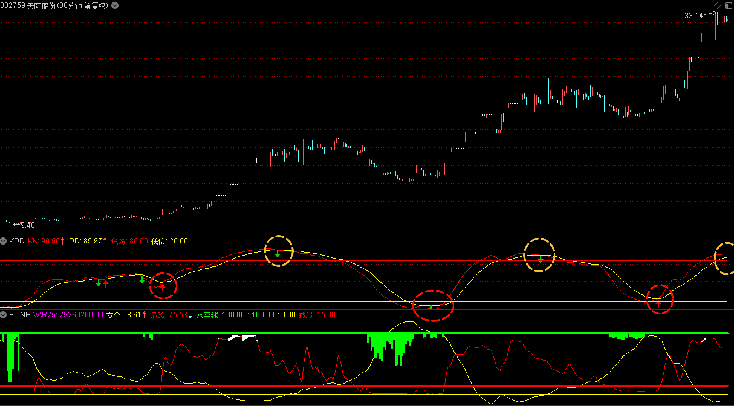This screenshot has height=406, width=734.
Task: Click the 9.40 low price marker
Action: click(x=28, y=225)
